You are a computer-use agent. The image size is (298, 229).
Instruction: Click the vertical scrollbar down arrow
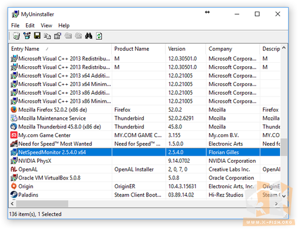click(x=284, y=196)
